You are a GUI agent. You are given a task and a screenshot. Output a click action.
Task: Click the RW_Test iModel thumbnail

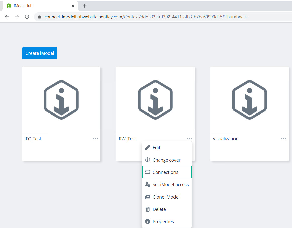[155, 100]
